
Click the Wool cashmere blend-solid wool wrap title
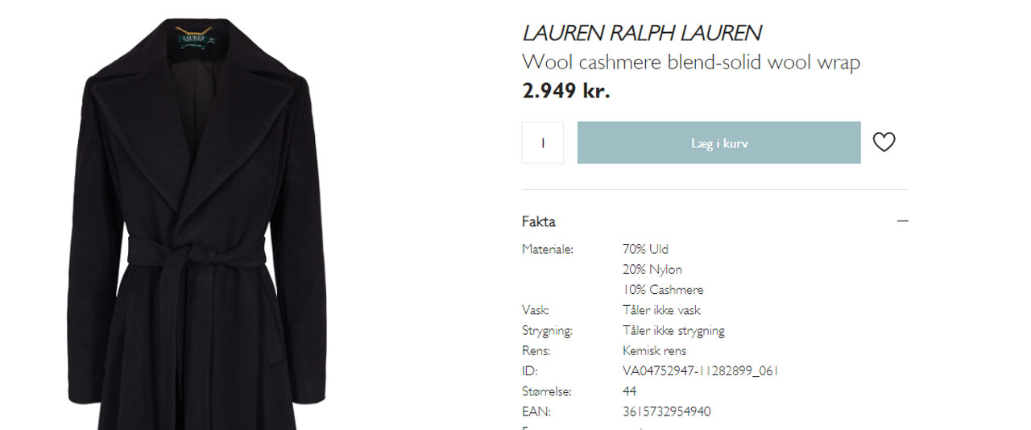pyautogui.click(x=691, y=61)
